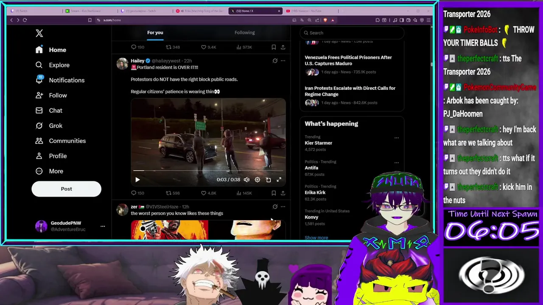Repost Hailey's post (598)
Viewport: 543px width, 305px height.
(x=173, y=193)
